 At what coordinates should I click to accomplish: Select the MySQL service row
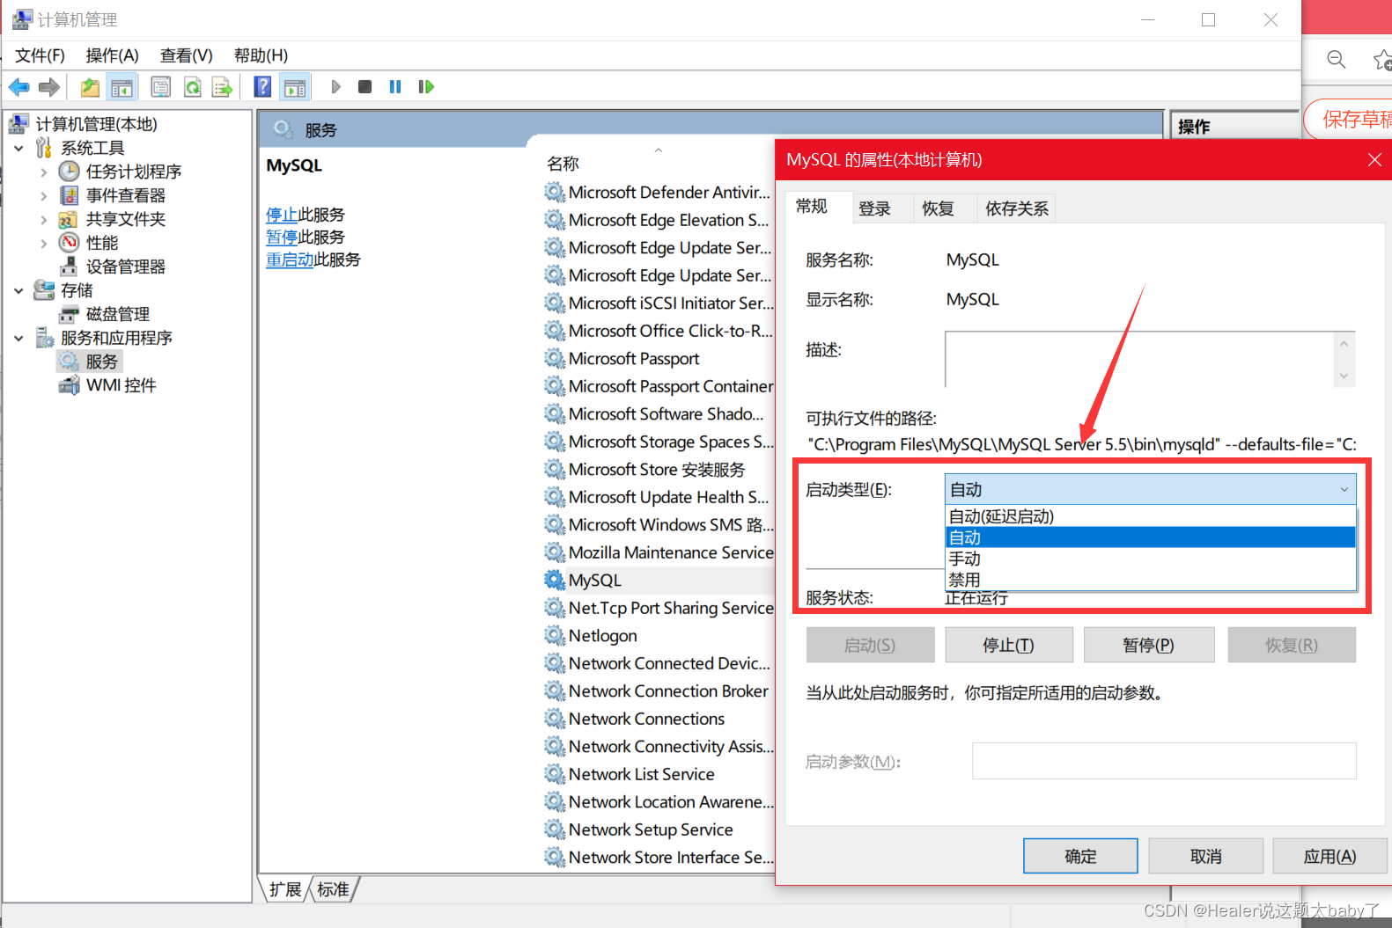point(658,581)
